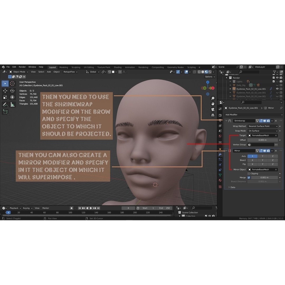Open the Particles properties tab icon
The height and width of the screenshot is (285, 285).
(220, 159)
